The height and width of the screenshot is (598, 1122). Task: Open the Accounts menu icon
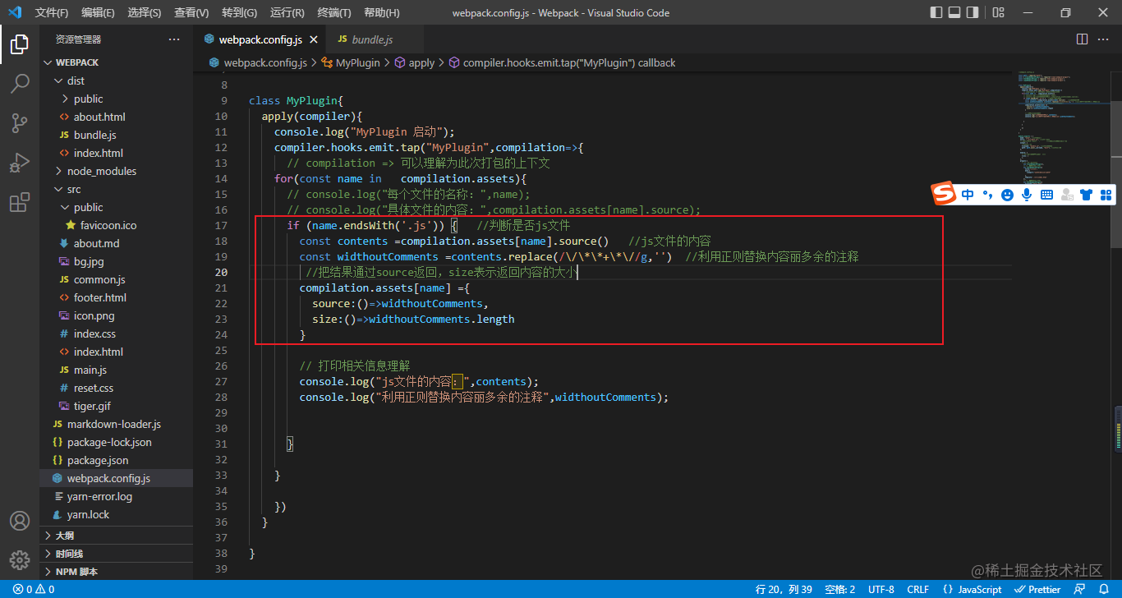point(20,521)
